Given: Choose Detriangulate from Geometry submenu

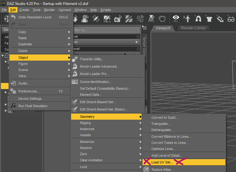Looking at the screenshot, I should (x=184, y=130).
